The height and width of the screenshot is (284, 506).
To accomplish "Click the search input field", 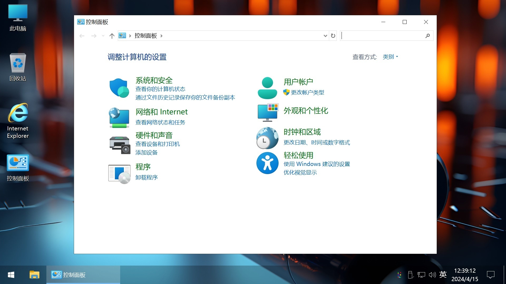I will (x=379, y=36).
